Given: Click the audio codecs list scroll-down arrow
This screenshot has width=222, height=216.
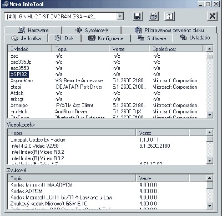Looking at the screenshot, I should point(209,205).
